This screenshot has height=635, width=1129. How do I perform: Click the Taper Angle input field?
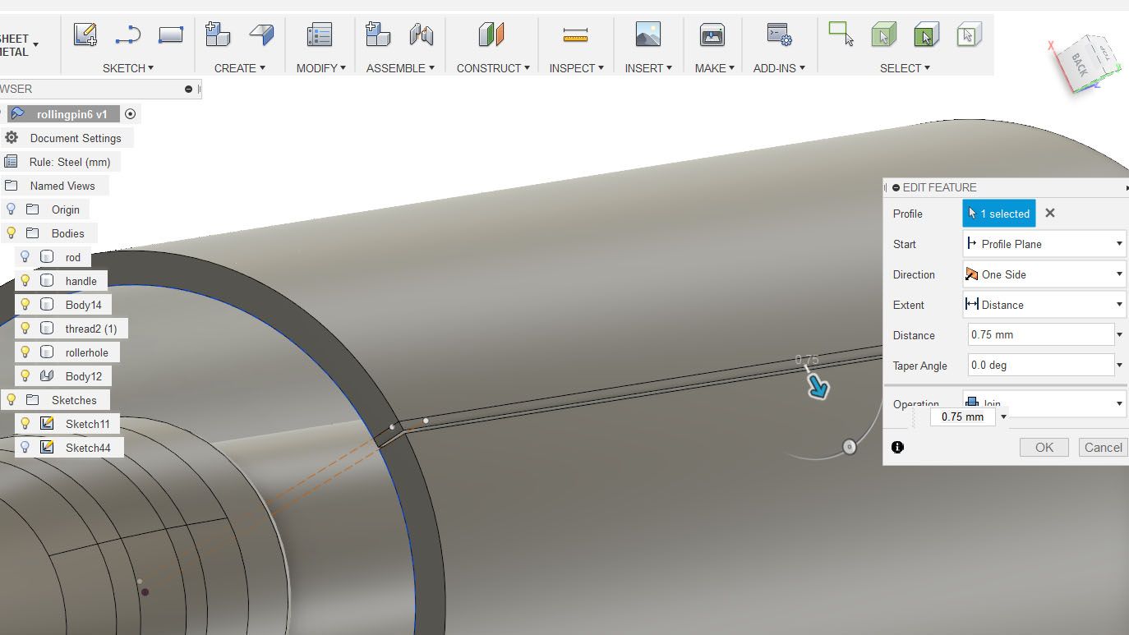(x=1041, y=366)
